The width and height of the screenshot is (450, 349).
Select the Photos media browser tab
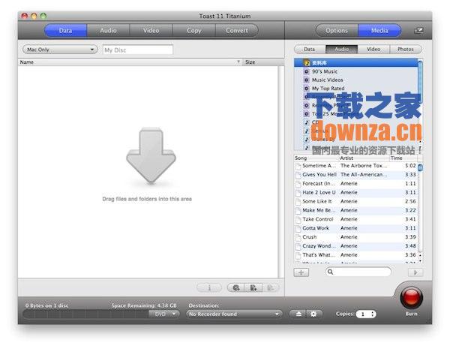[406, 50]
